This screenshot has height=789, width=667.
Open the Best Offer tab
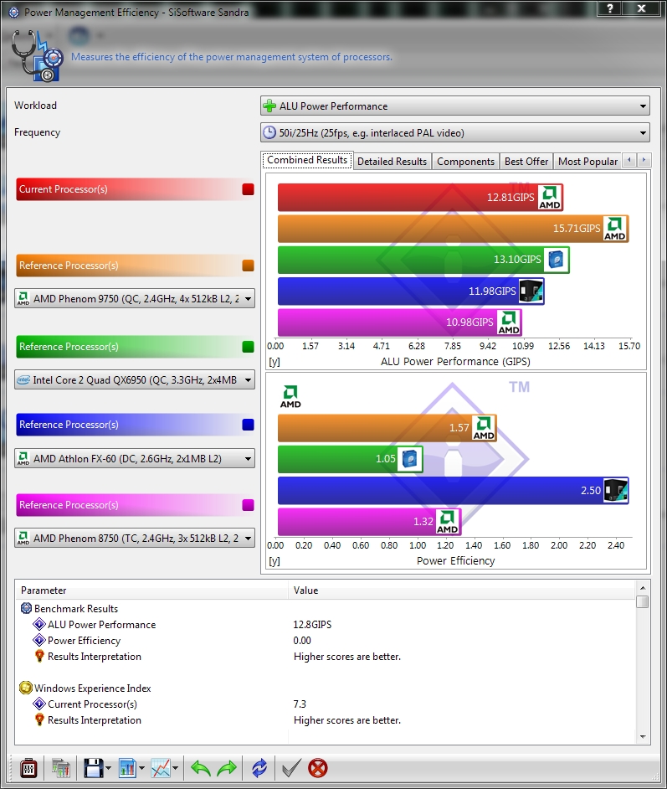point(526,162)
